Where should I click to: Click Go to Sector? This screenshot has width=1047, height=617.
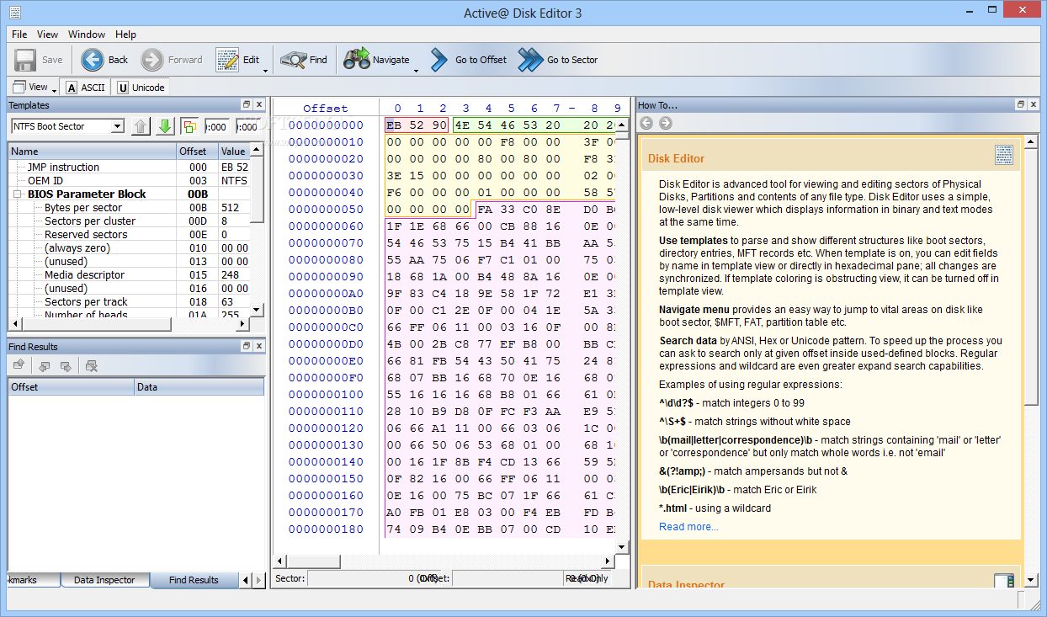[x=558, y=60]
